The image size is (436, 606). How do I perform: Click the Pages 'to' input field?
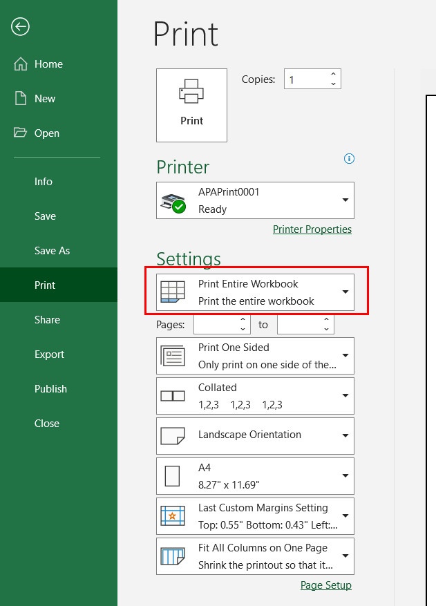[300, 325]
